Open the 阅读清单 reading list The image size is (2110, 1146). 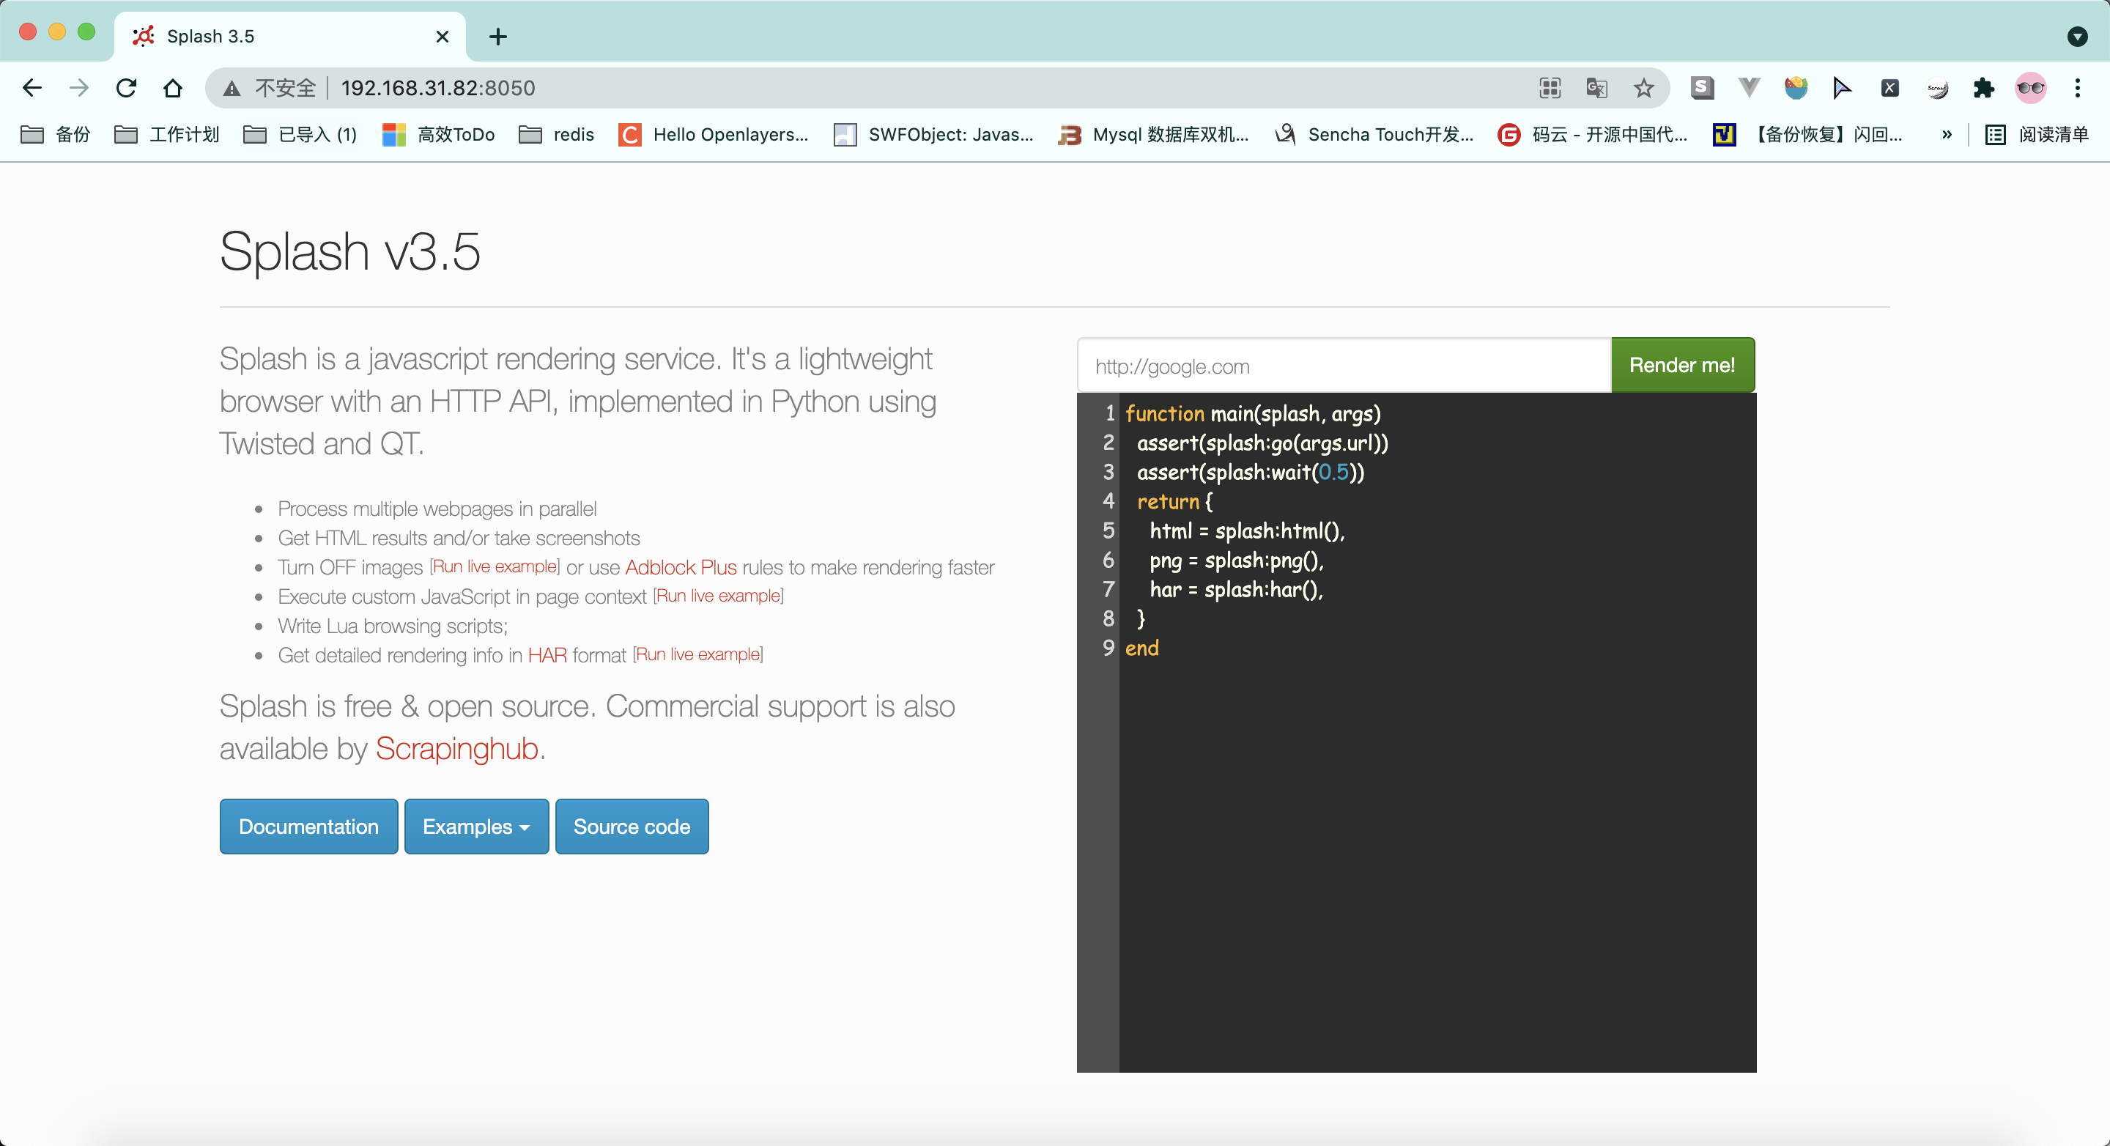click(2037, 134)
